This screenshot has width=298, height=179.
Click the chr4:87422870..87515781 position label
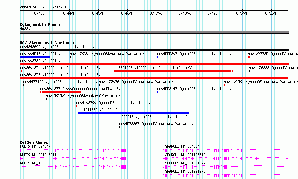tap(43, 7)
